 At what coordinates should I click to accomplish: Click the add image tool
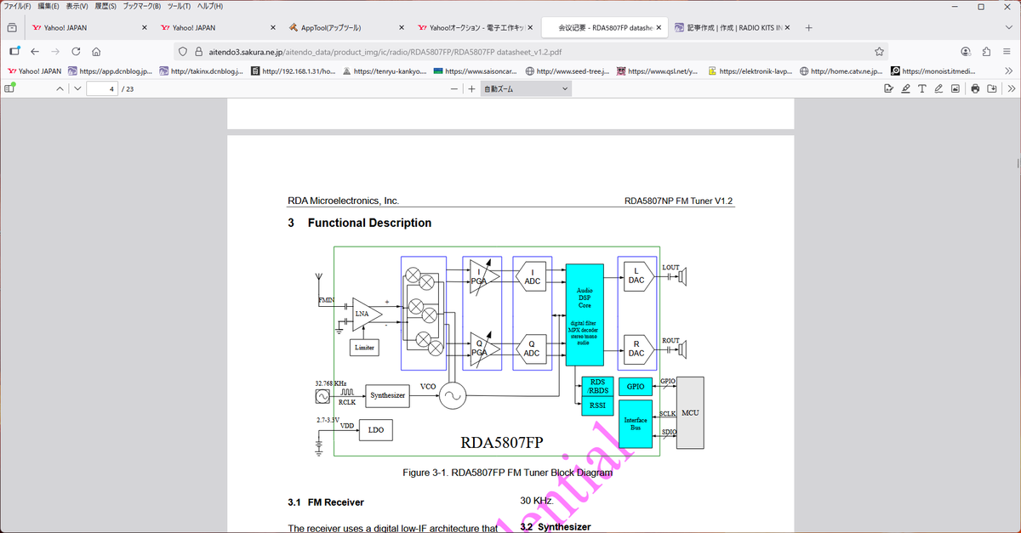(x=955, y=88)
